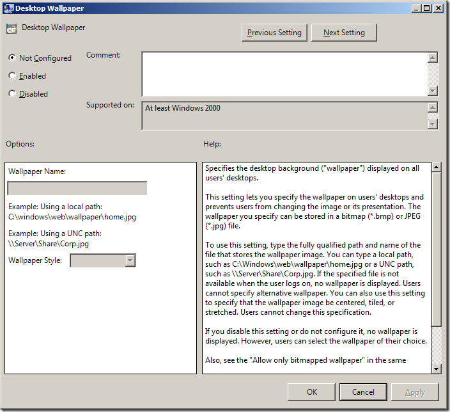Image resolution: width=450 pixels, height=412 pixels.
Task: Close the Desktop Wallpaper dialog window
Action: point(438,8)
